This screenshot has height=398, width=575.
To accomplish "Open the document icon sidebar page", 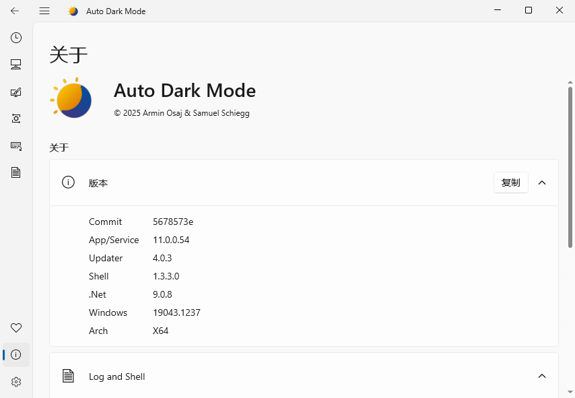I will (16, 172).
